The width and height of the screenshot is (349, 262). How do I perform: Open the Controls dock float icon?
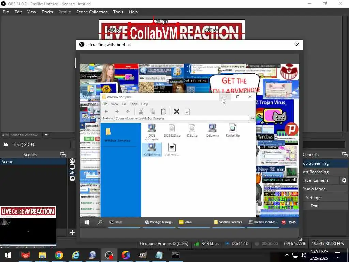[345, 155]
